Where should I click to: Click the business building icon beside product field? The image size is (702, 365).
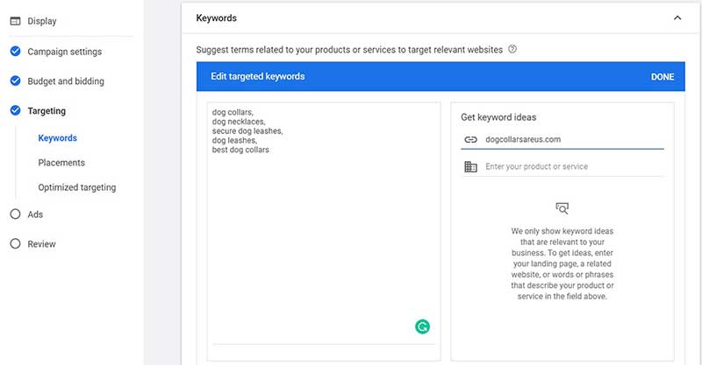470,166
